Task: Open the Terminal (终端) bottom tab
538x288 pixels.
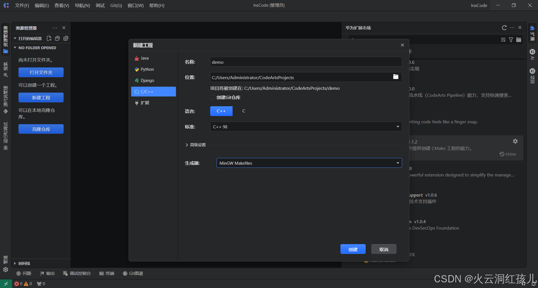Action: click(107, 273)
